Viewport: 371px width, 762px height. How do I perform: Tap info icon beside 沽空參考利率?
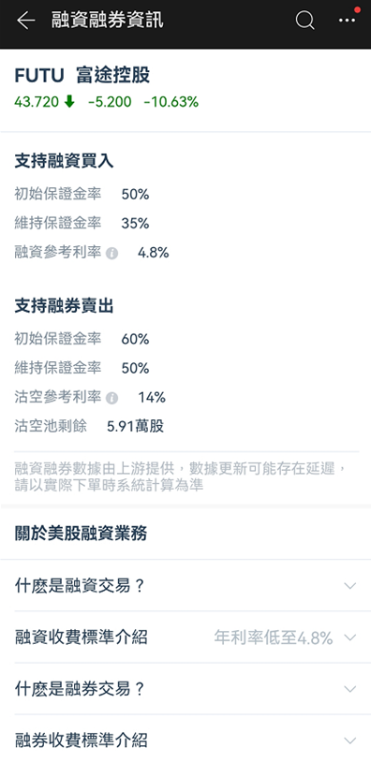(111, 398)
